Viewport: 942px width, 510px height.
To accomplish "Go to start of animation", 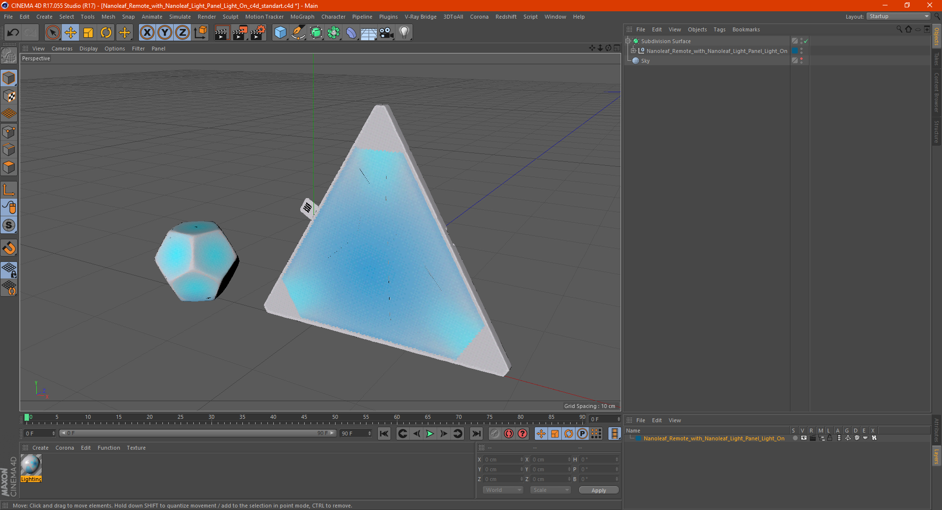I will 384,433.
